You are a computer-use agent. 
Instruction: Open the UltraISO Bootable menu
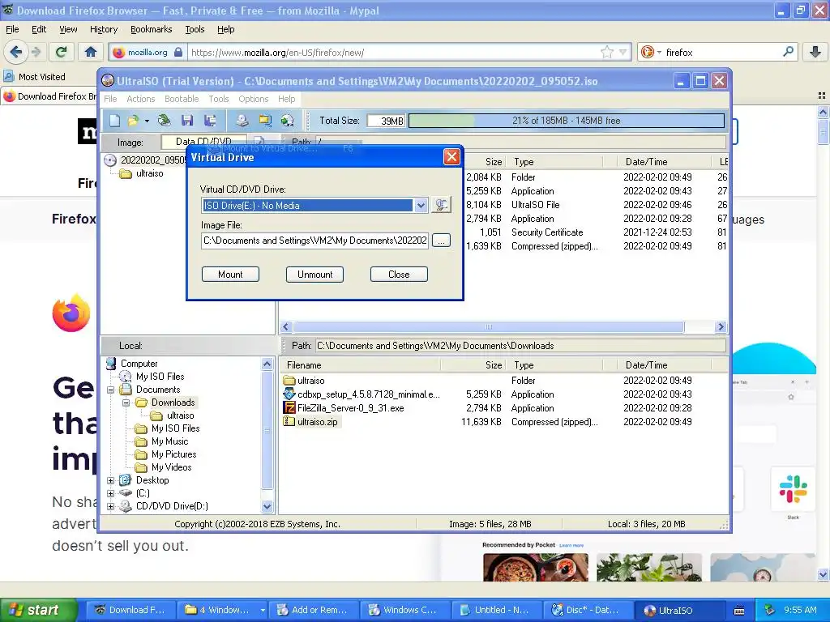(x=182, y=99)
